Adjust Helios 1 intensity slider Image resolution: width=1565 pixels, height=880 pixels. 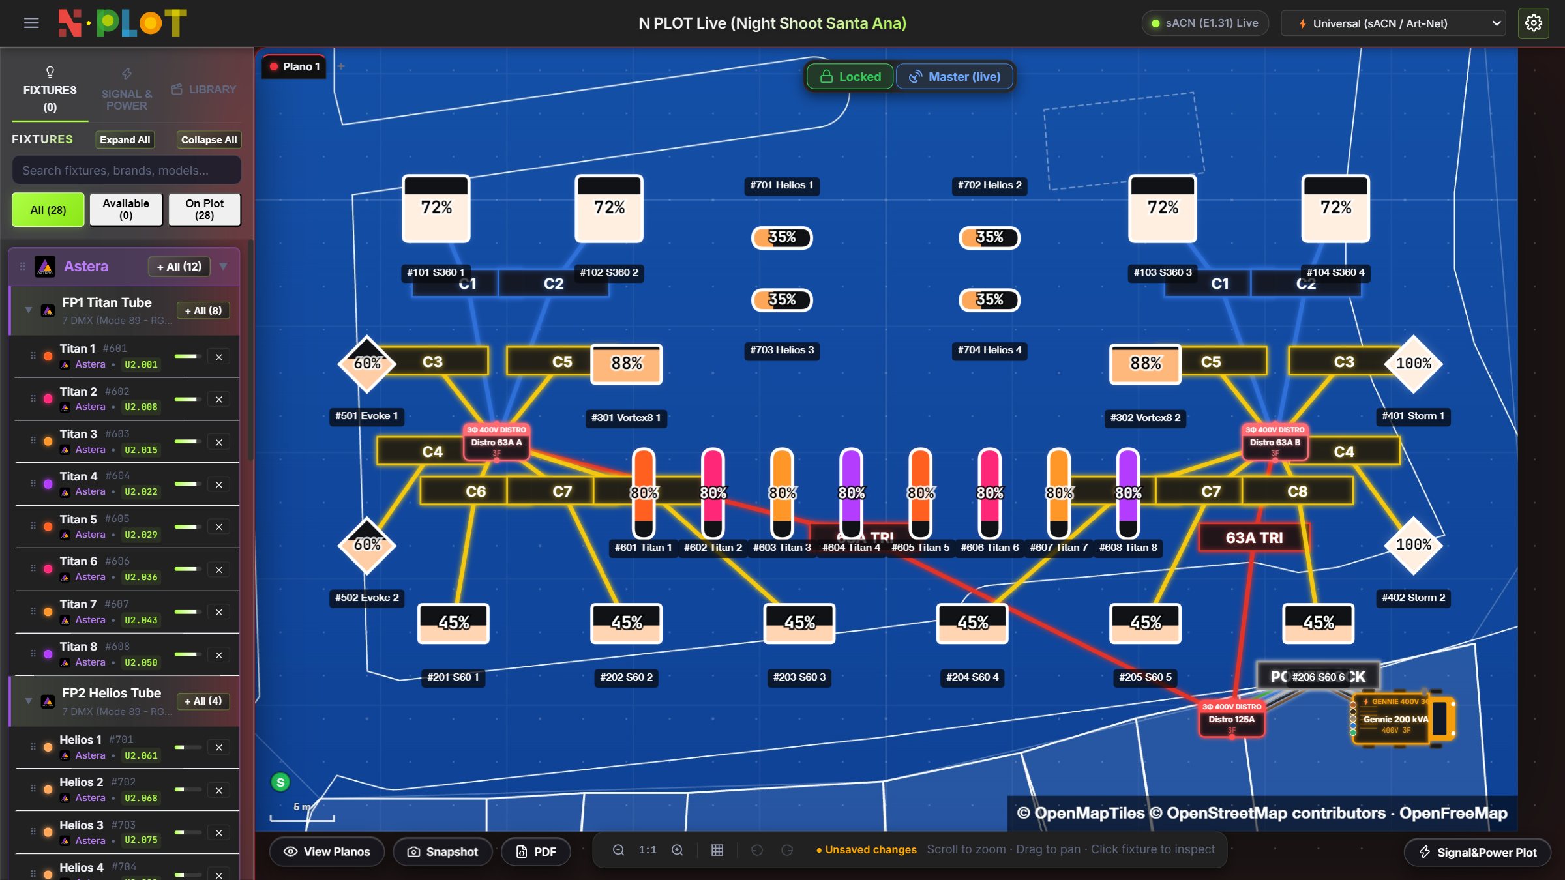coord(188,747)
